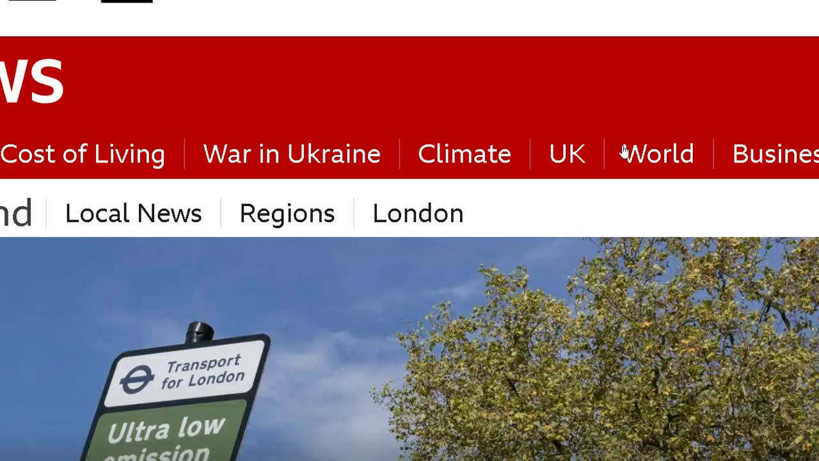
Task: Click the small black block at top left edge
Action: tap(32, 1)
